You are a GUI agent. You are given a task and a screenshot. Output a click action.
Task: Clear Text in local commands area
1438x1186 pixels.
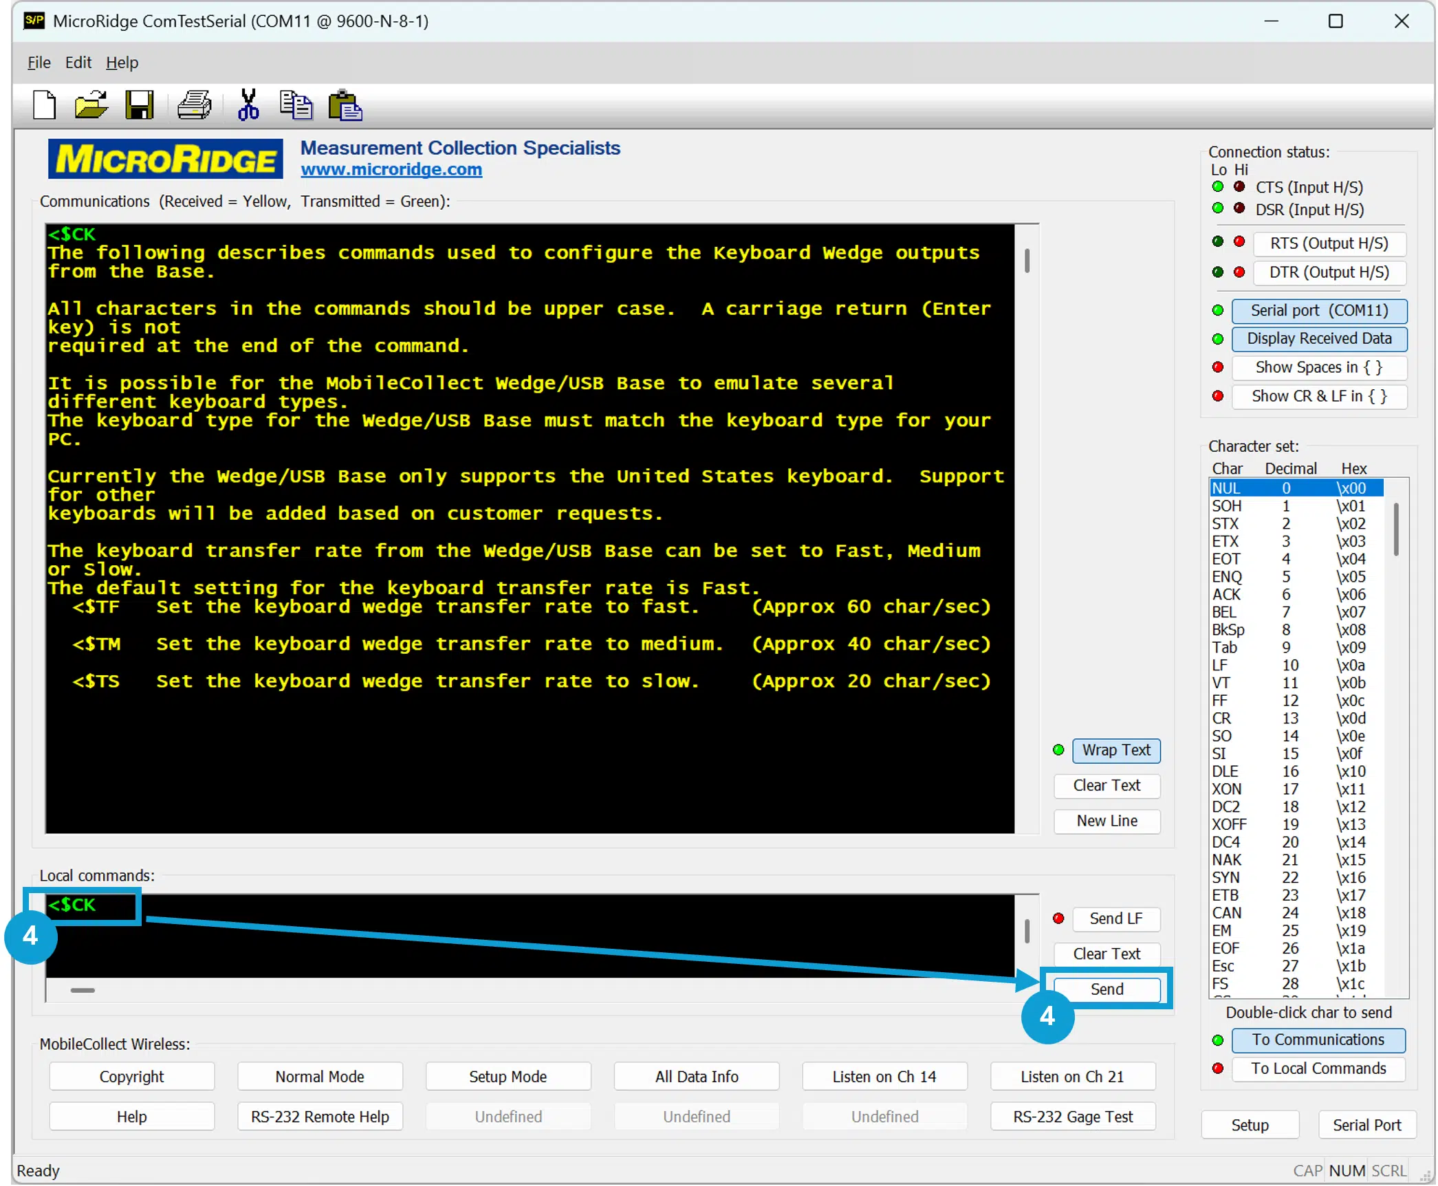1107,954
